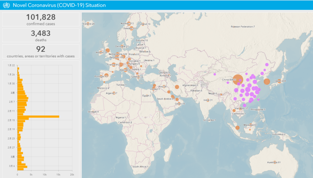Click the Sweden case marker
This screenshot has height=178, width=313.
132,28
